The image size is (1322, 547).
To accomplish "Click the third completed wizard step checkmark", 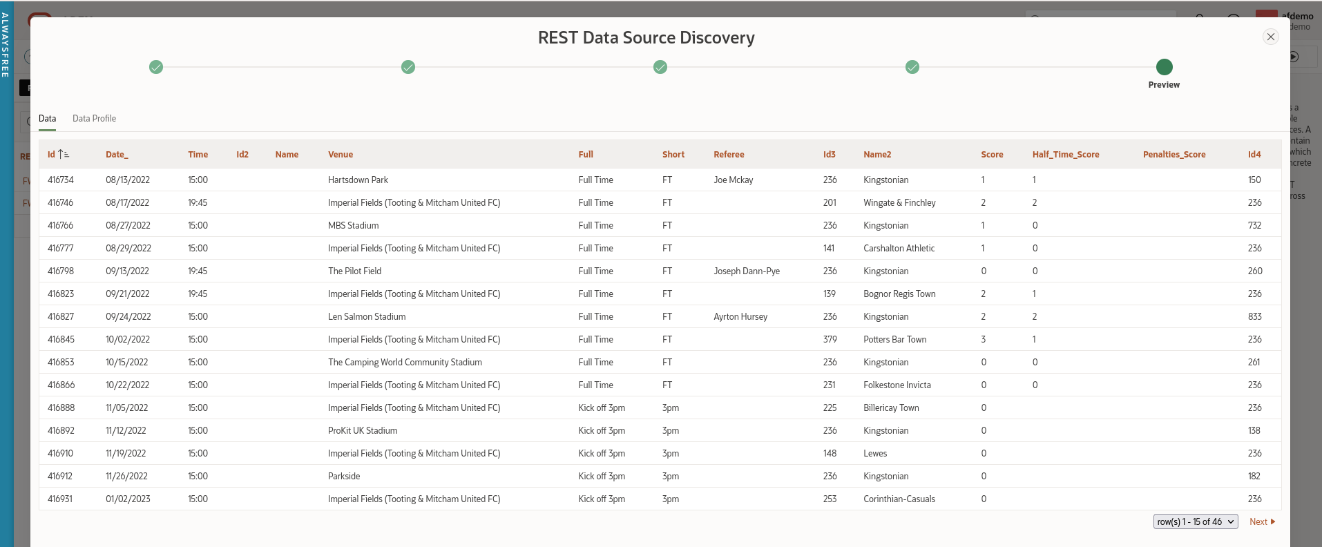I will tap(660, 67).
